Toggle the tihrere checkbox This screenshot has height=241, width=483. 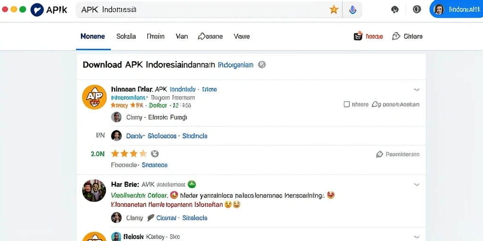(x=347, y=104)
